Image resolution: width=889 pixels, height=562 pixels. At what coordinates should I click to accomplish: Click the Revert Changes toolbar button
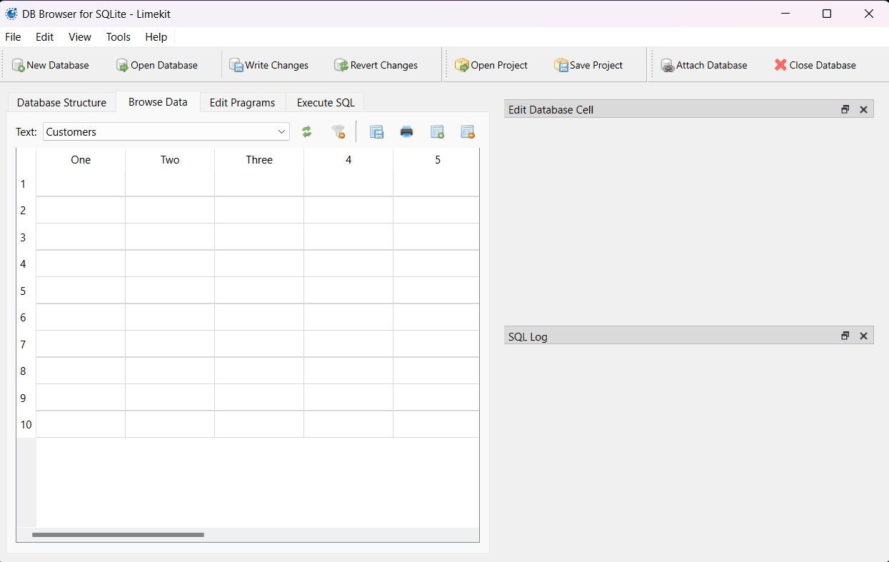(x=376, y=65)
